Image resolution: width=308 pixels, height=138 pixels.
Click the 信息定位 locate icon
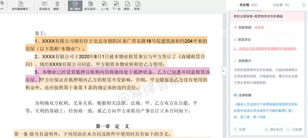[235, 40]
